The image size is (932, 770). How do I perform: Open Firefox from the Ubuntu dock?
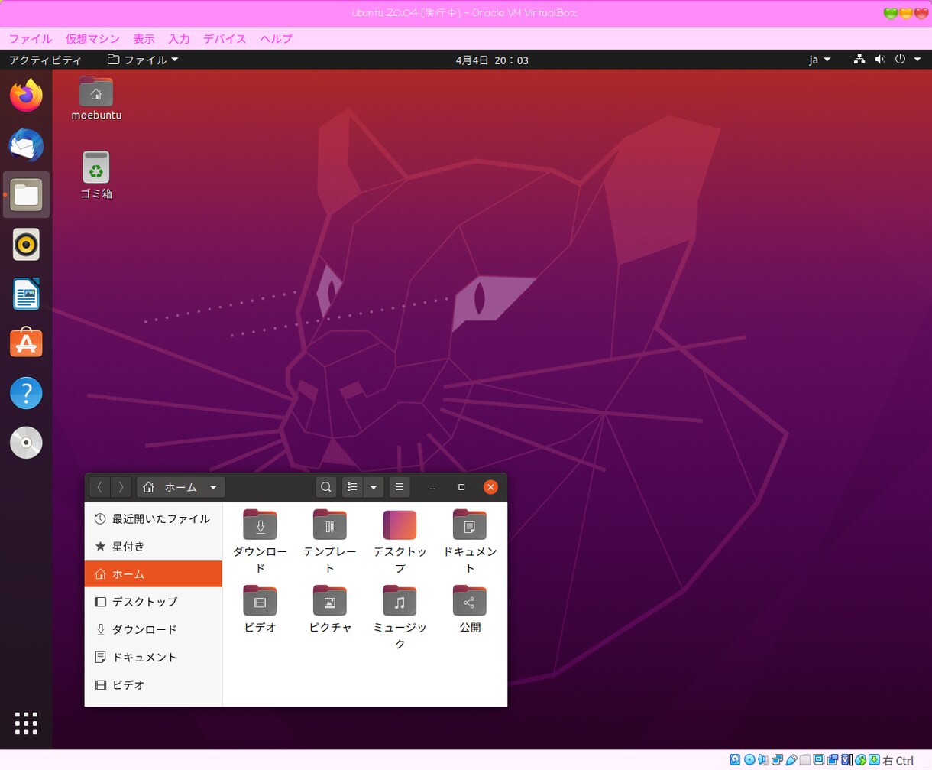(26, 96)
